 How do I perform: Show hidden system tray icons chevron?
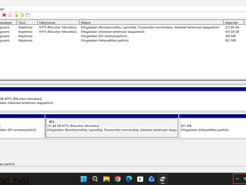click(237, 179)
